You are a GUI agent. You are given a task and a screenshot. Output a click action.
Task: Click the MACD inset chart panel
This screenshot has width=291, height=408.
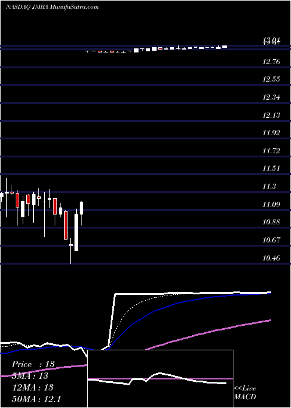coord(161,379)
